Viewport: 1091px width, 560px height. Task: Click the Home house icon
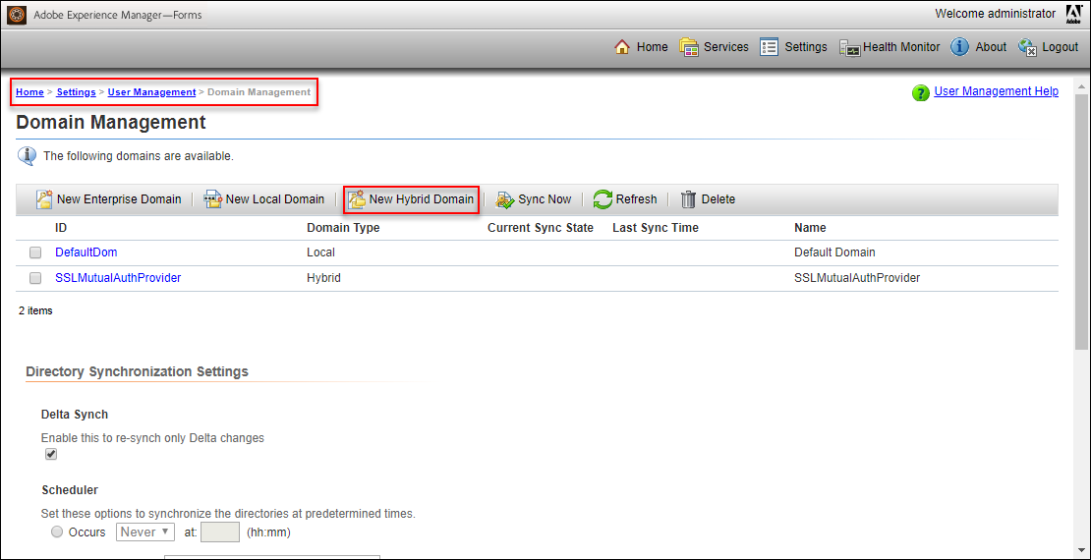[x=622, y=46]
